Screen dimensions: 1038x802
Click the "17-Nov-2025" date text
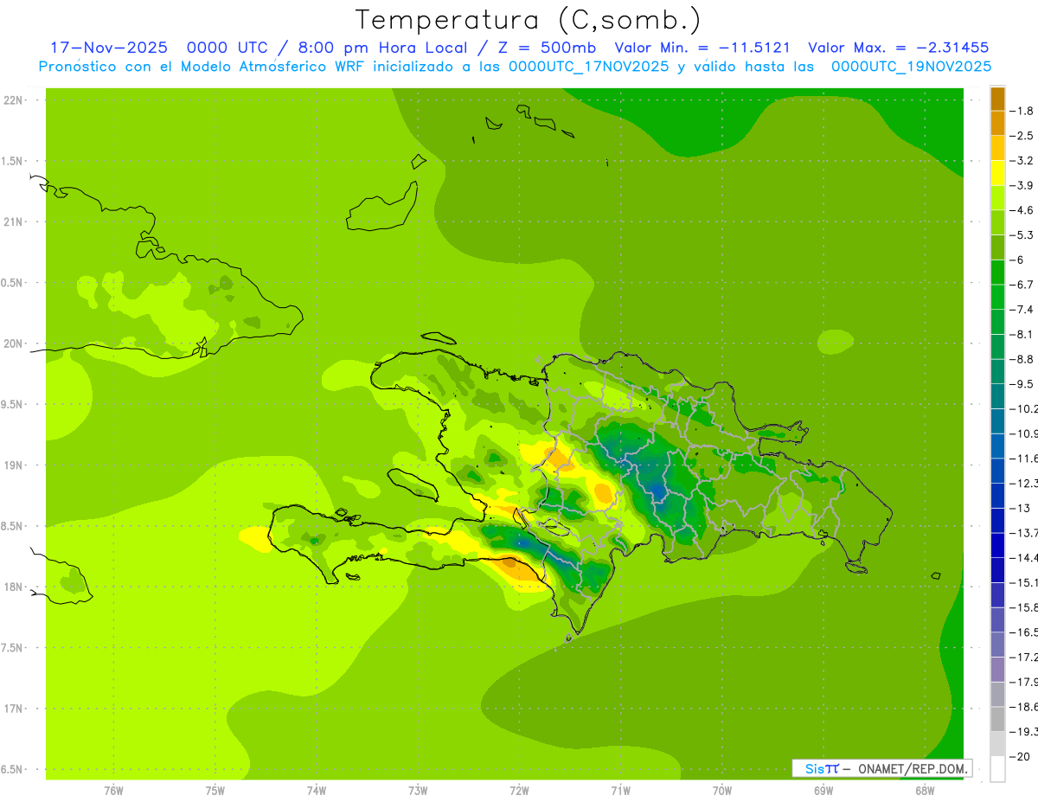109,48
